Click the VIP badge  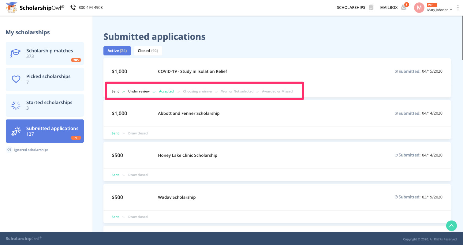[x=432, y=5]
